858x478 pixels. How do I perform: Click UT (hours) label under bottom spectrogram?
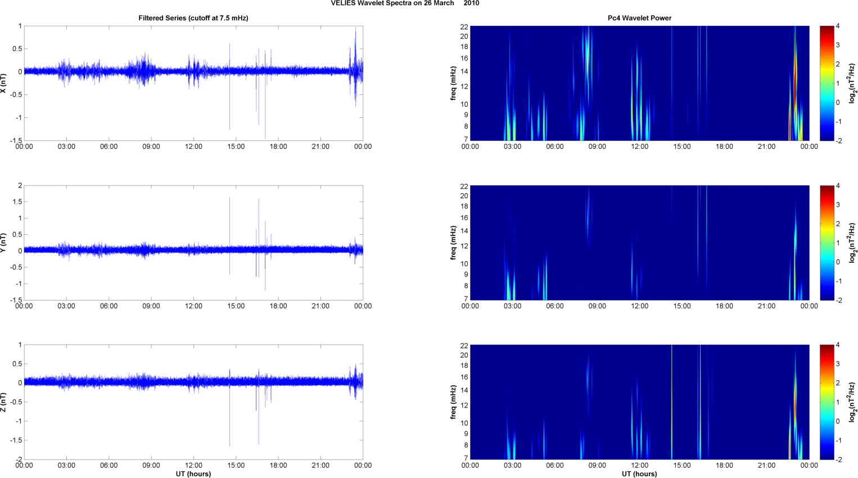pos(639,474)
